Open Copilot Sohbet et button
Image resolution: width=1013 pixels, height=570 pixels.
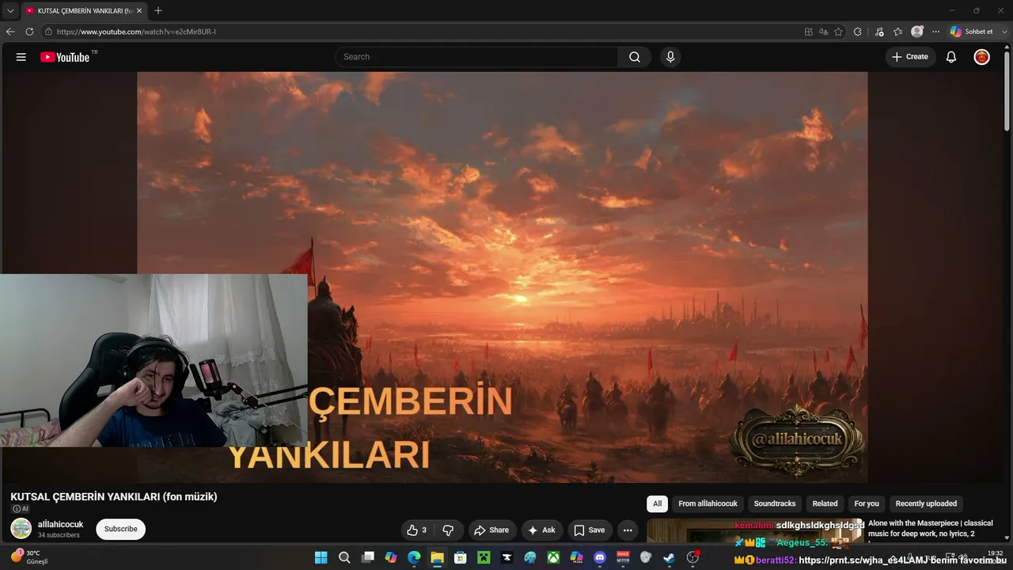click(x=971, y=32)
